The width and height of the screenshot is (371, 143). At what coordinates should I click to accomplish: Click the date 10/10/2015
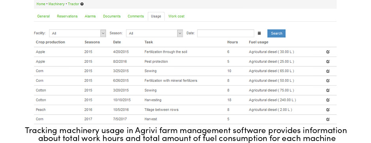coord(122,100)
